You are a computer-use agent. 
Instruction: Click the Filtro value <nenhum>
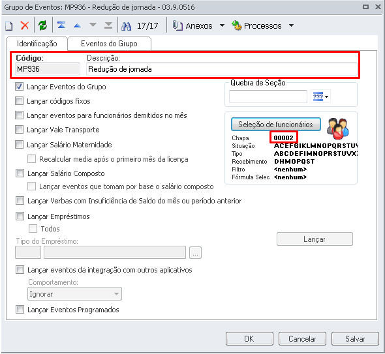click(x=290, y=170)
